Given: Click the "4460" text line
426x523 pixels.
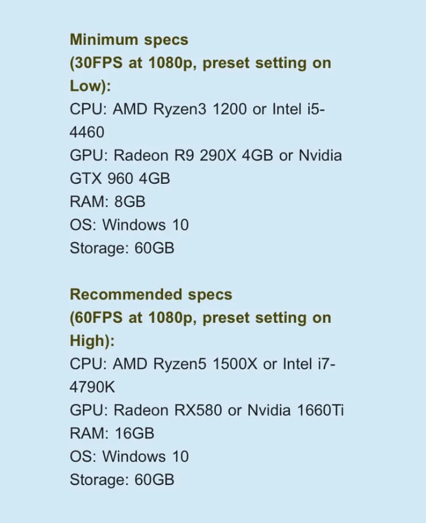Looking at the screenshot, I should (87, 132).
